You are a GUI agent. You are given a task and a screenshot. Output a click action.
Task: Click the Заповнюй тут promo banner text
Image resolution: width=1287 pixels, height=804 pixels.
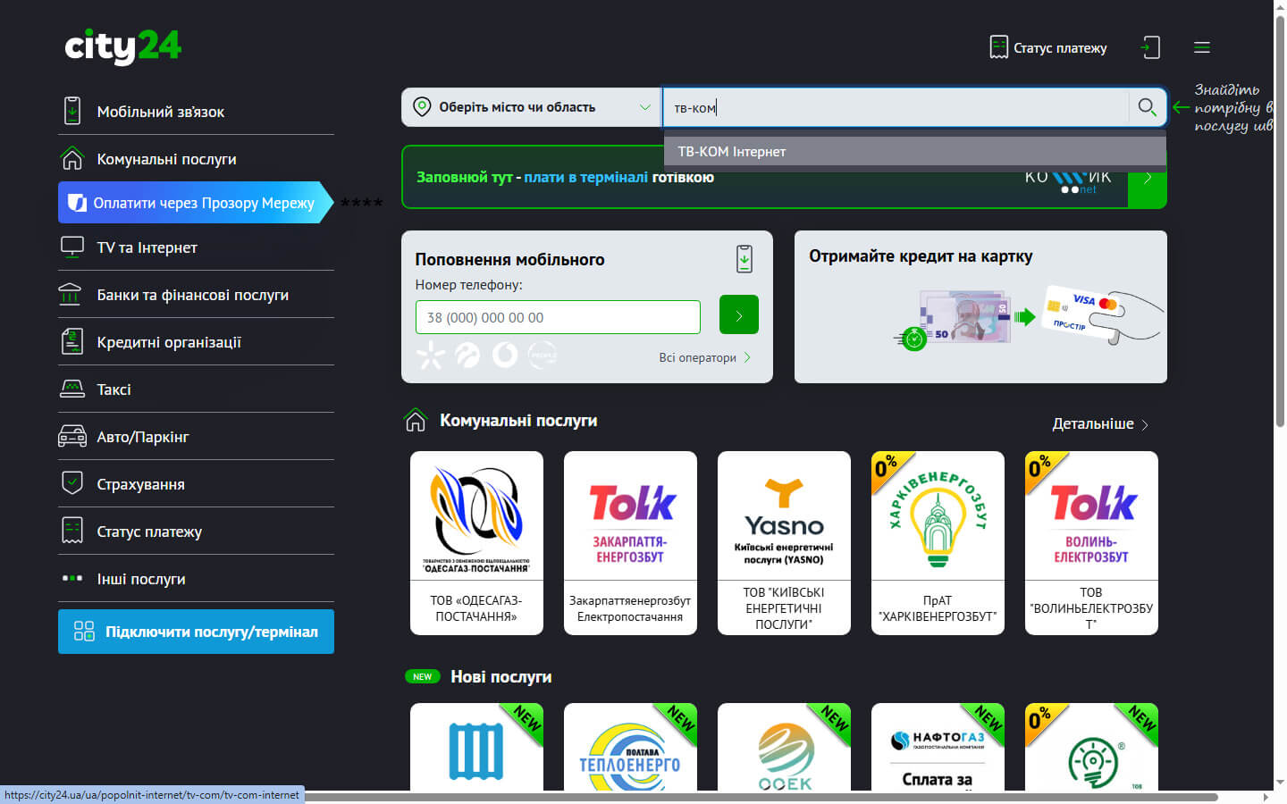pos(565,177)
